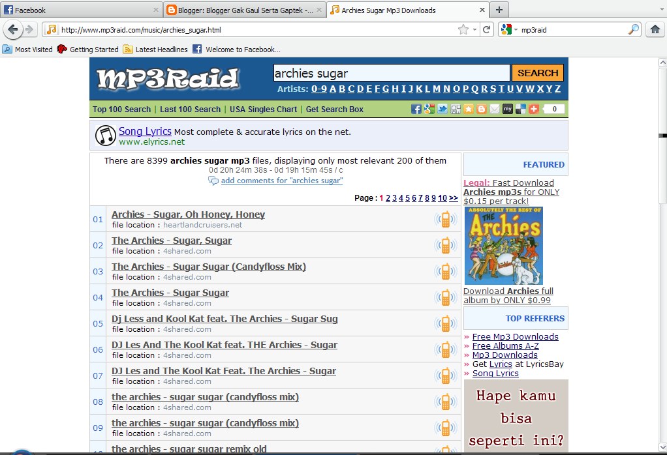667x455 pixels.
Task: Click ringtone phone icon for result 03
Action: pos(445,271)
